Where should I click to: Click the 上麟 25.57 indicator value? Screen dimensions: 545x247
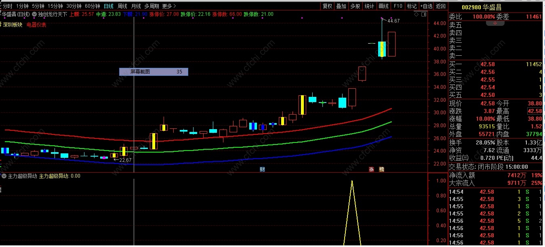coord(82,14)
